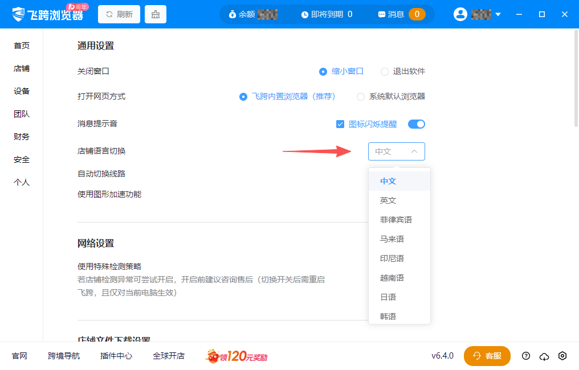Switch to the 财务 sidebar section
579x370 pixels.
21,136
